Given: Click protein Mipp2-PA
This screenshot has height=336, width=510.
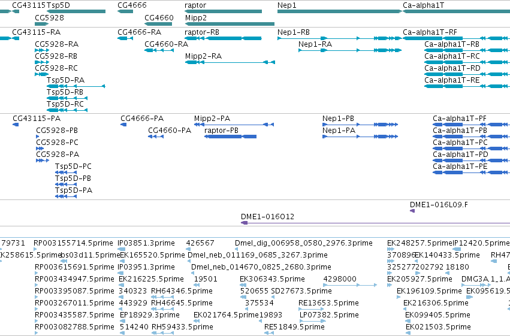Looking at the screenshot, I should click(212, 119).
